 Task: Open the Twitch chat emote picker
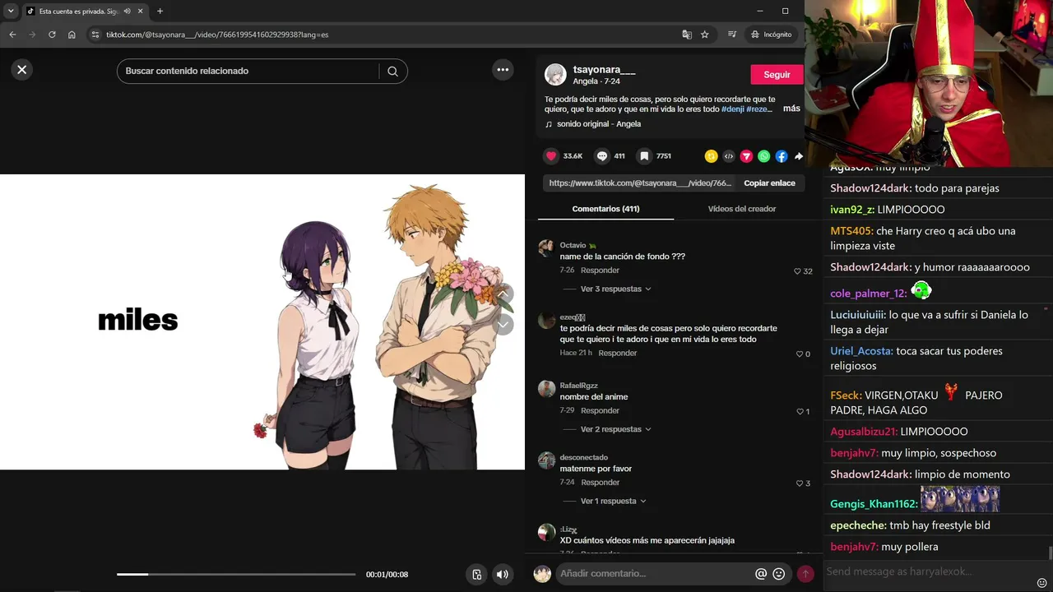click(x=1042, y=583)
